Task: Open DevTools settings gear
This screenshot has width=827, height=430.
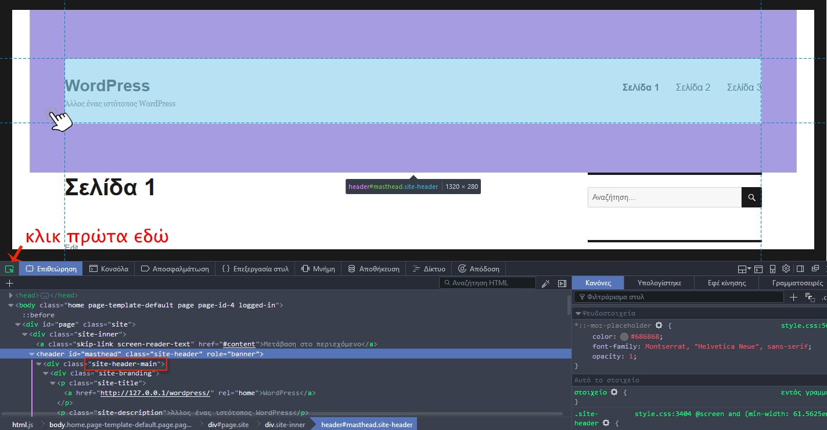Action: (x=786, y=268)
